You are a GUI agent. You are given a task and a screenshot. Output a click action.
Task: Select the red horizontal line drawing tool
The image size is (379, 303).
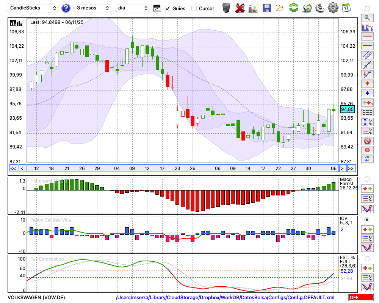point(367,37)
